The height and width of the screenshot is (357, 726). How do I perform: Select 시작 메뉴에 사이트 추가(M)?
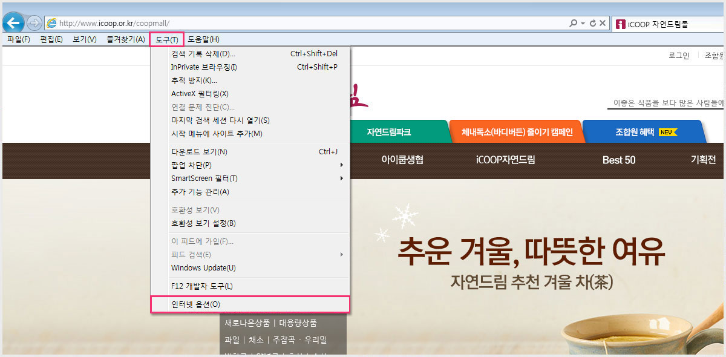(250, 134)
